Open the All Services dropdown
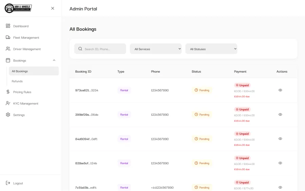The image size is (305, 191). point(156,49)
